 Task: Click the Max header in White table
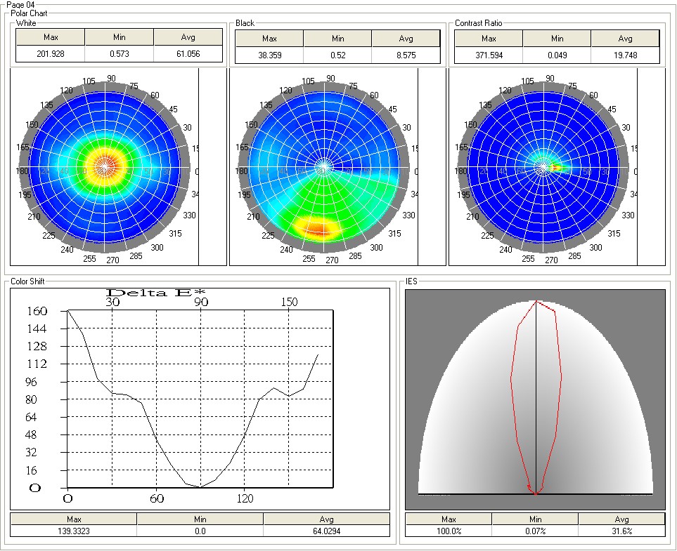tap(51, 38)
